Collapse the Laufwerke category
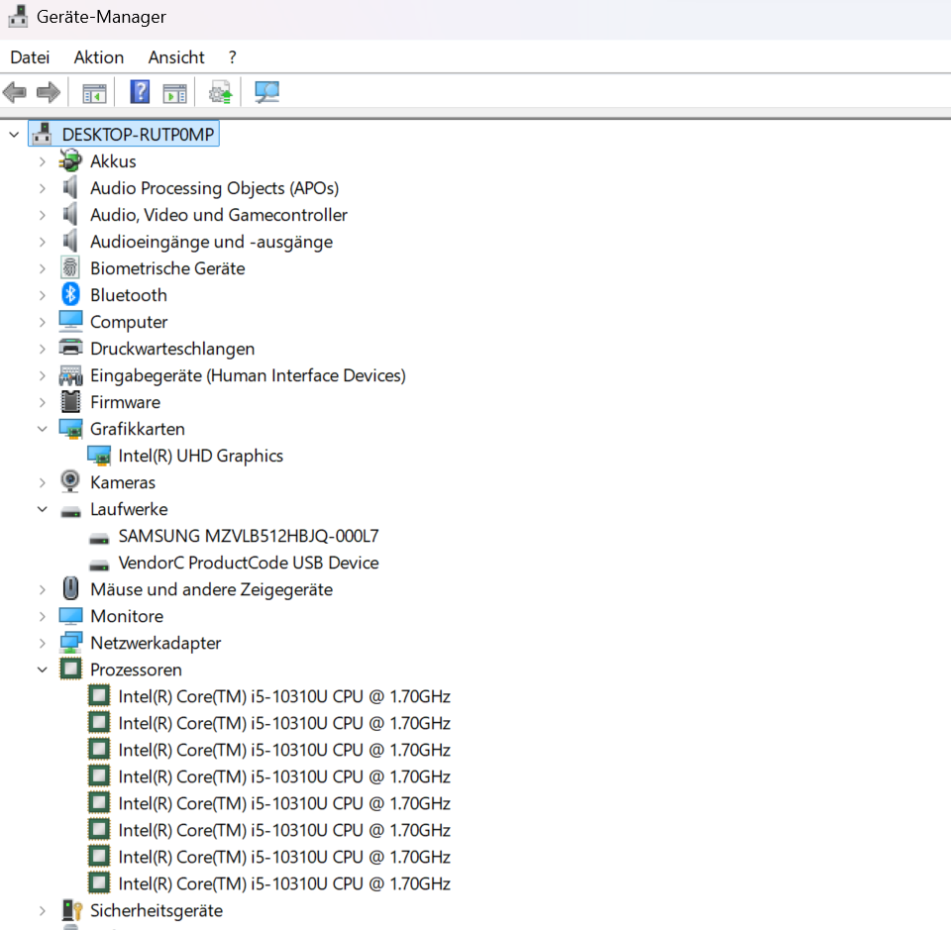The image size is (951, 930). 42,509
